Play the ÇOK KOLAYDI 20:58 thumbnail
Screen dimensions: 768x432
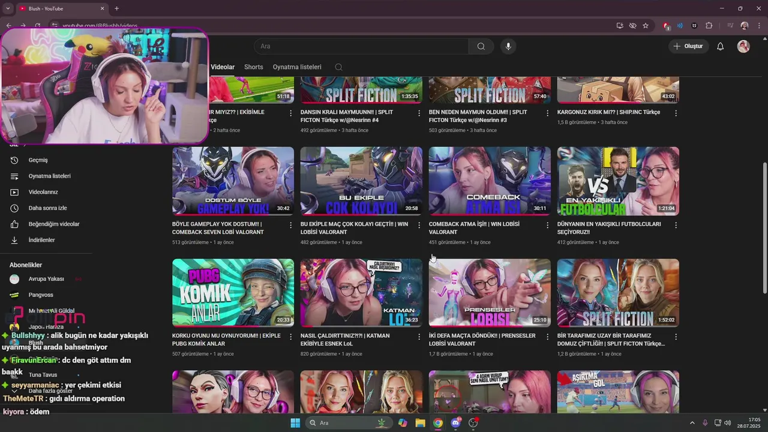(x=361, y=181)
